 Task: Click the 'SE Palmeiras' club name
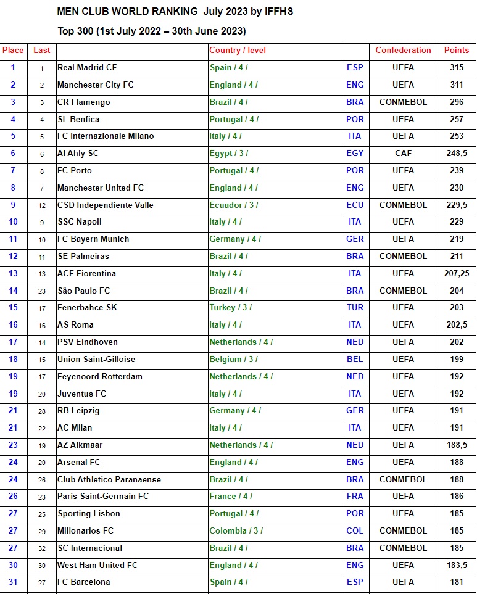(83, 256)
